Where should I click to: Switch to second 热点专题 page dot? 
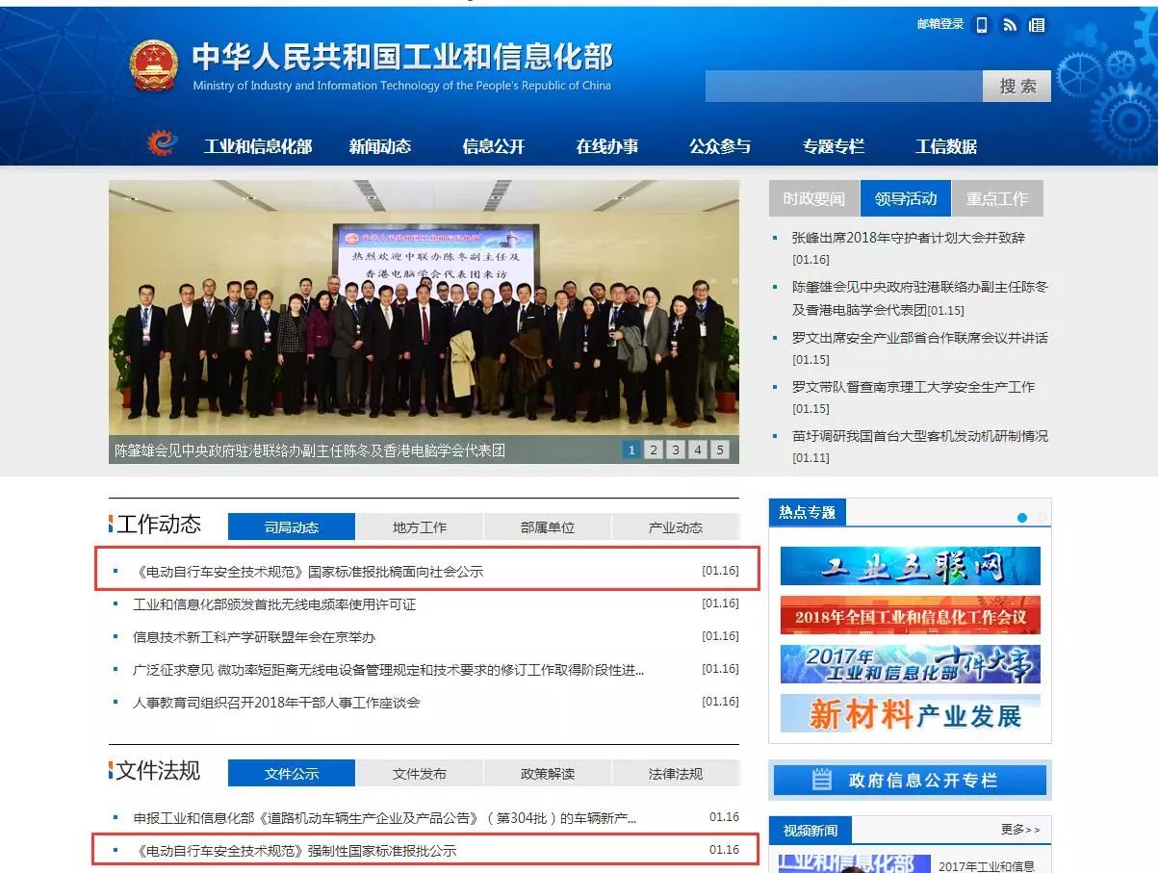point(1041,518)
